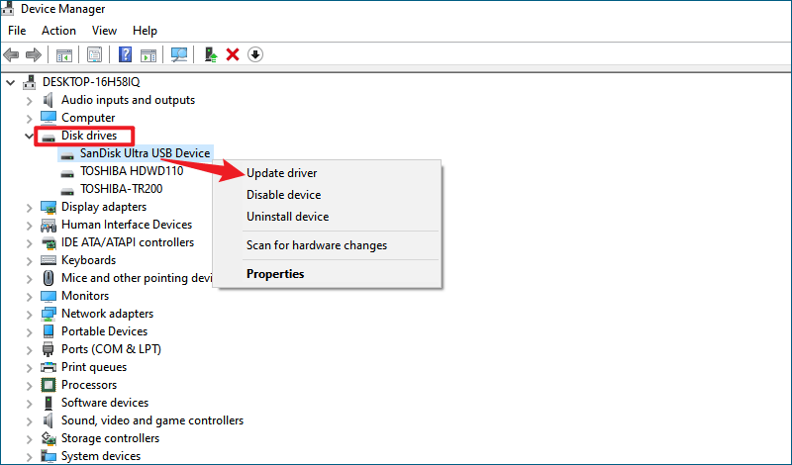This screenshot has height=465, width=792.
Task: Select the Portable Devices label
Action: tap(104, 331)
